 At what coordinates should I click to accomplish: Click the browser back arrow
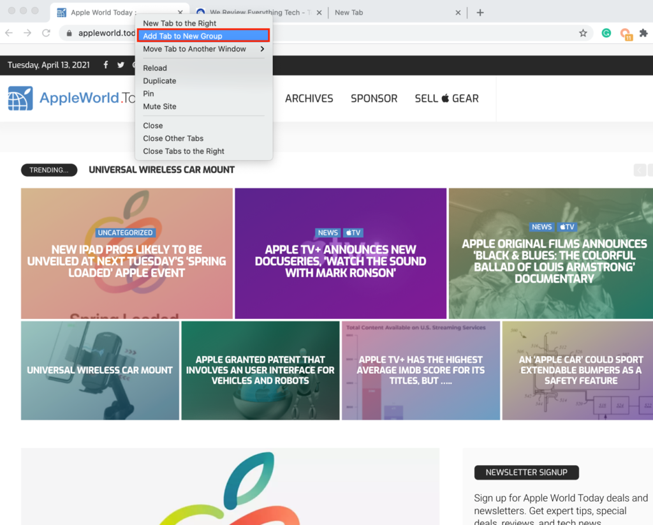pos(9,33)
